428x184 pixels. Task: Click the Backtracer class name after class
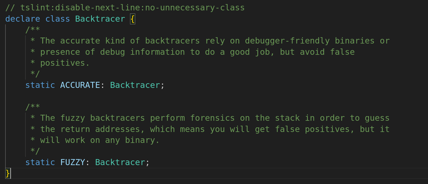[x=100, y=19]
